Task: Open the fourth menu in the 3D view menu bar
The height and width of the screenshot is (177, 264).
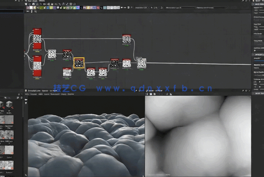Action: tap(47, 94)
